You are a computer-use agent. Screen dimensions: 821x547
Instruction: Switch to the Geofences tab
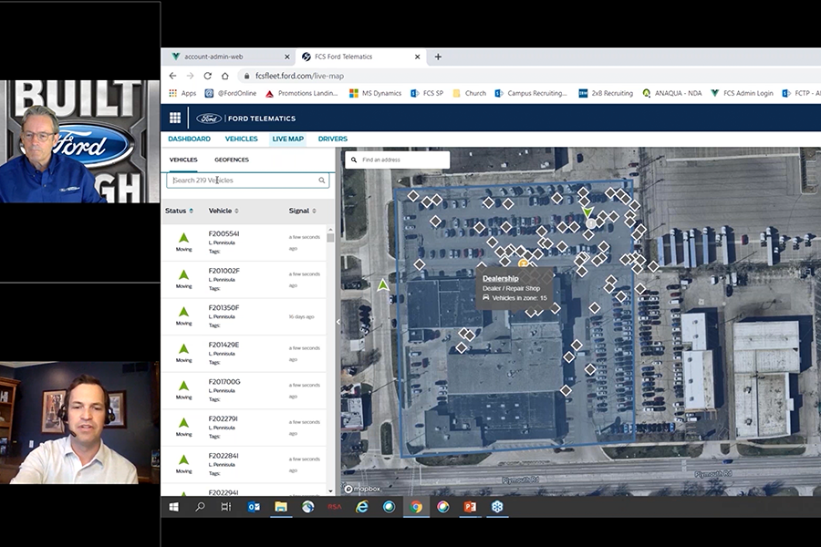232,160
